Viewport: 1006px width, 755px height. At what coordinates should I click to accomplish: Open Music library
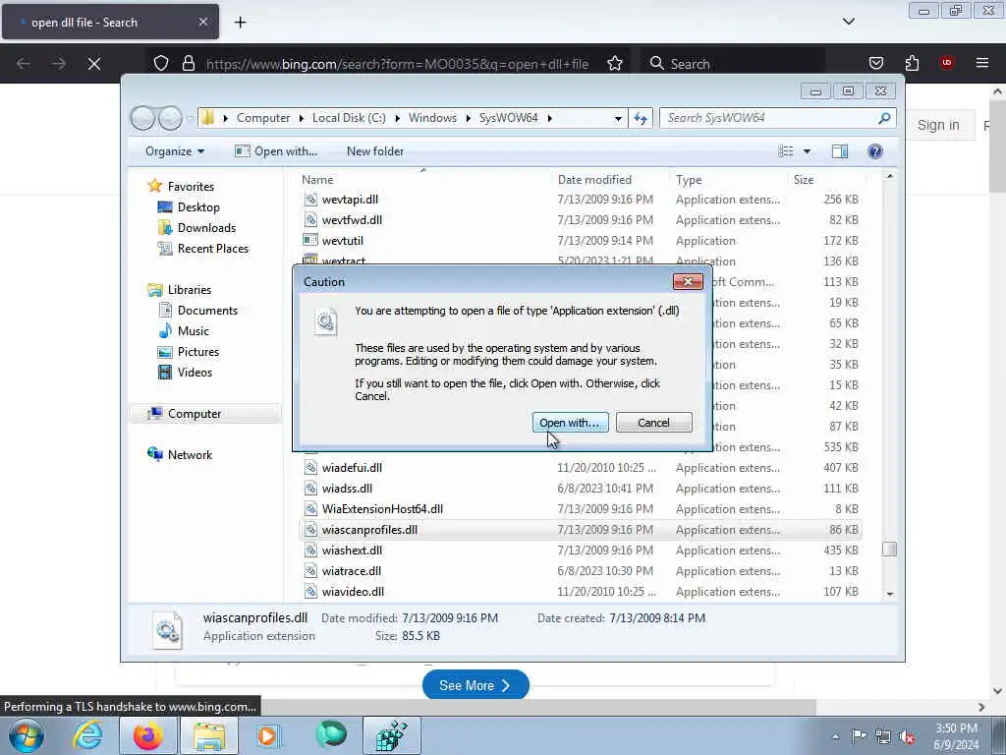(193, 331)
